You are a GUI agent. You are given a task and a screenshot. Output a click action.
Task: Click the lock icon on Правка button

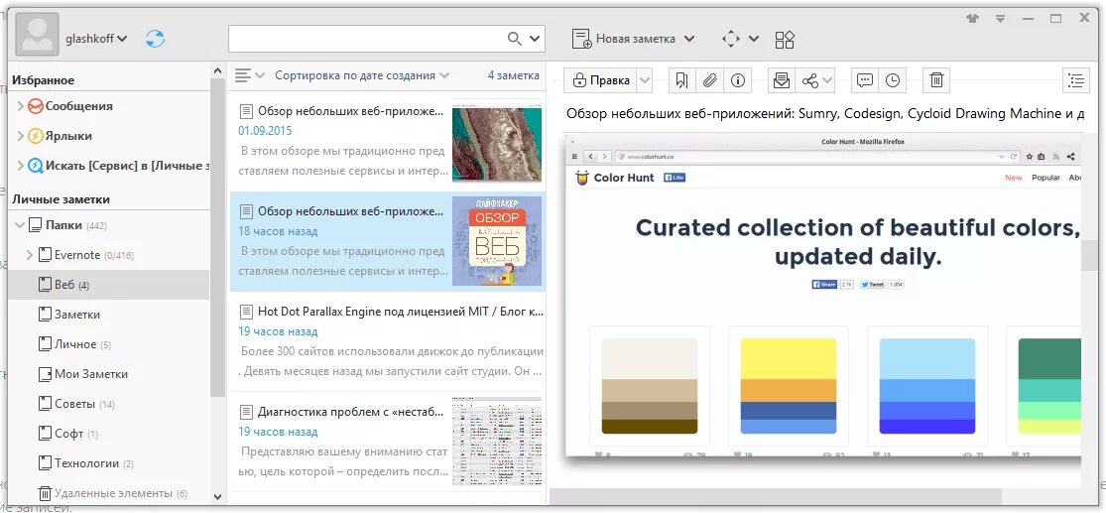point(580,80)
